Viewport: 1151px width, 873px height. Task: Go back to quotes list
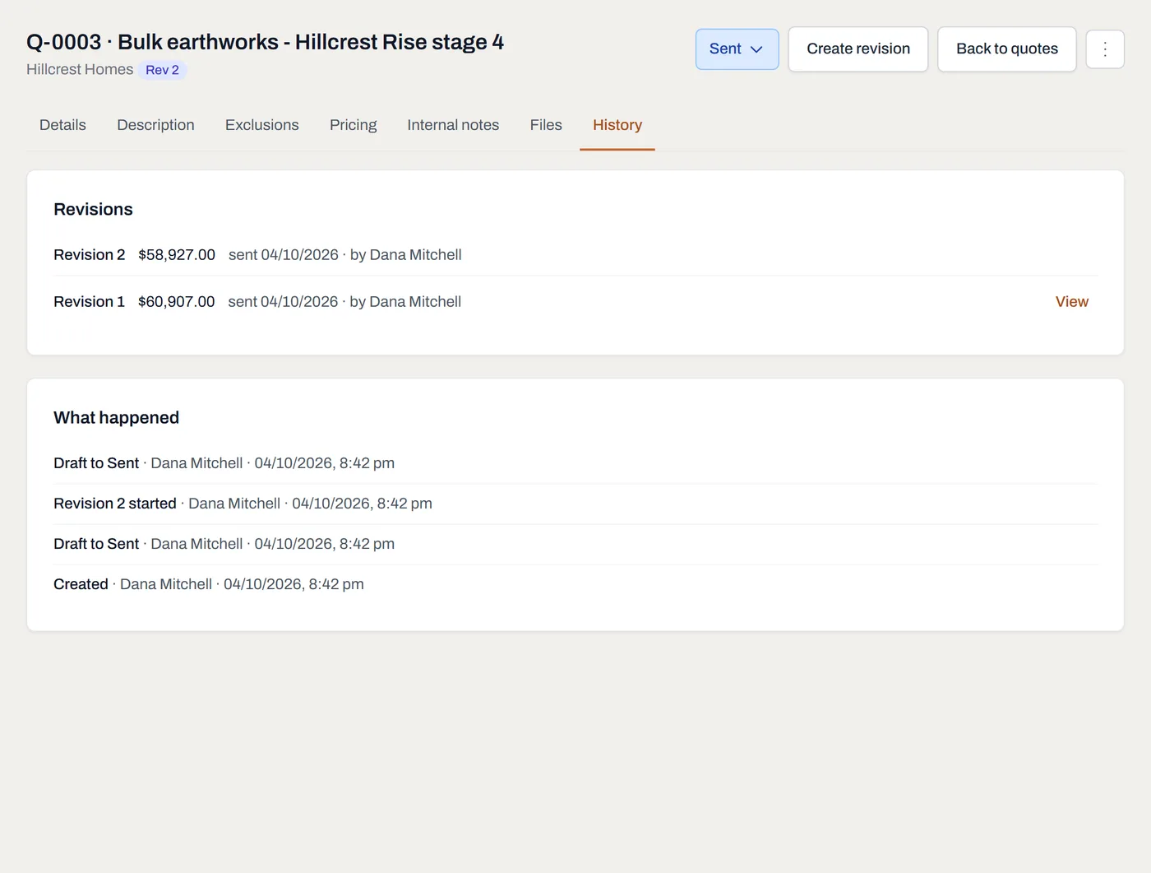pos(1007,49)
